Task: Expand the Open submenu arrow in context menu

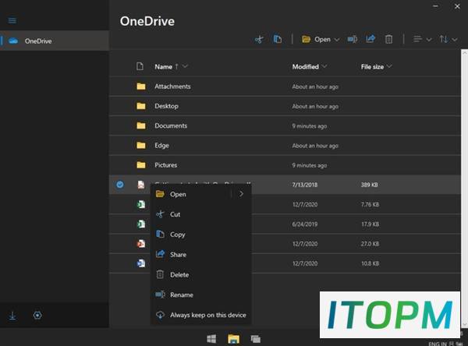Action: [241, 194]
